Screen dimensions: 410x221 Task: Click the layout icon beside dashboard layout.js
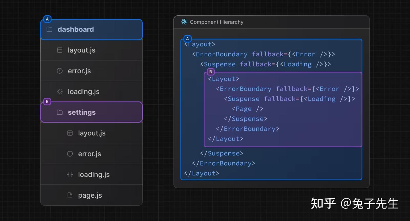[60, 50]
